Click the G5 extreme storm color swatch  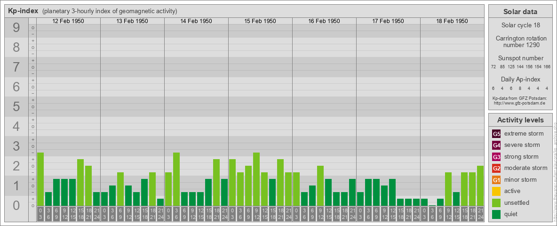click(x=496, y=134)
